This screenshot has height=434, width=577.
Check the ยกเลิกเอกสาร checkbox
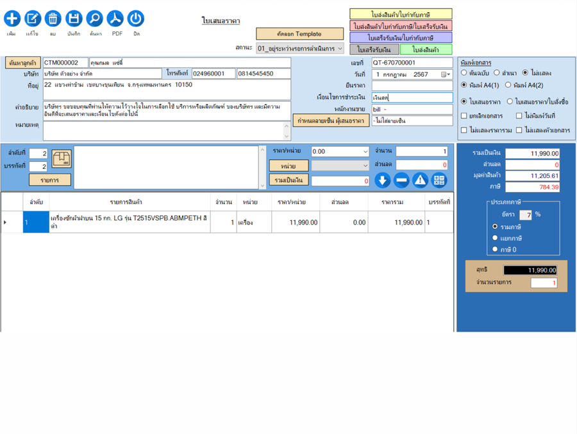coord(465,116)
